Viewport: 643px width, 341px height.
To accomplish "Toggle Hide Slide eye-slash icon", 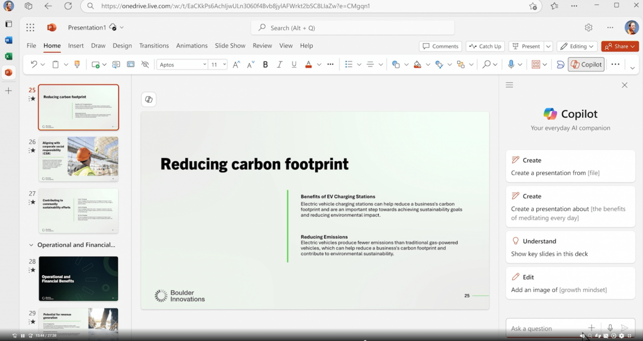I will [145, 65].
